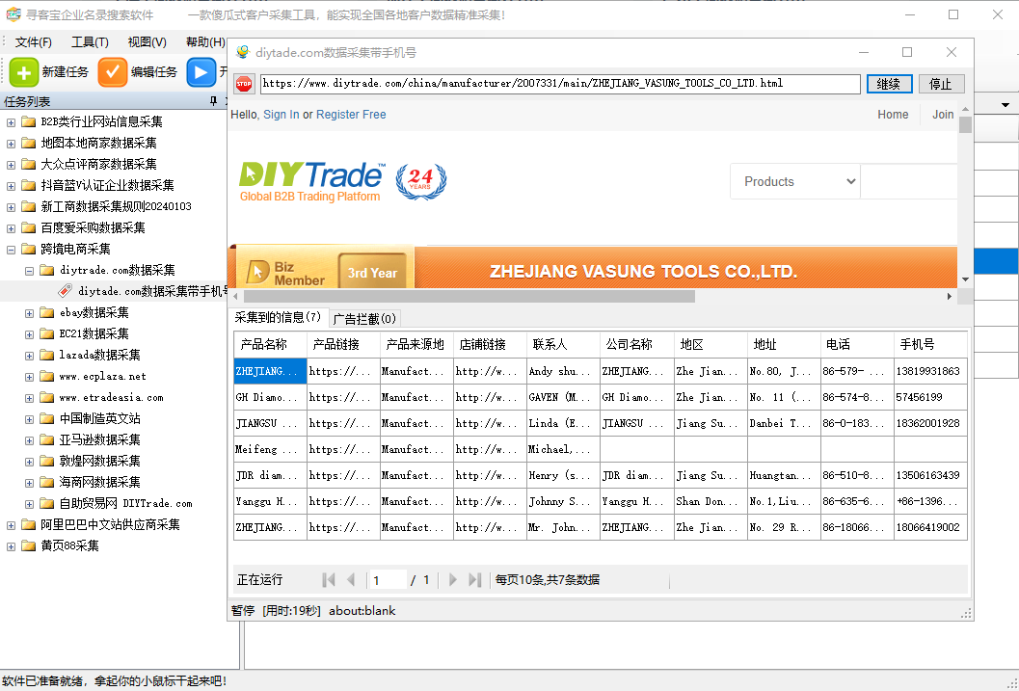This screenshot has width=1019, height=691.
Task: Expand the 阿里巴巴中文站供应商采集 folder
Action: click(11, 525)
